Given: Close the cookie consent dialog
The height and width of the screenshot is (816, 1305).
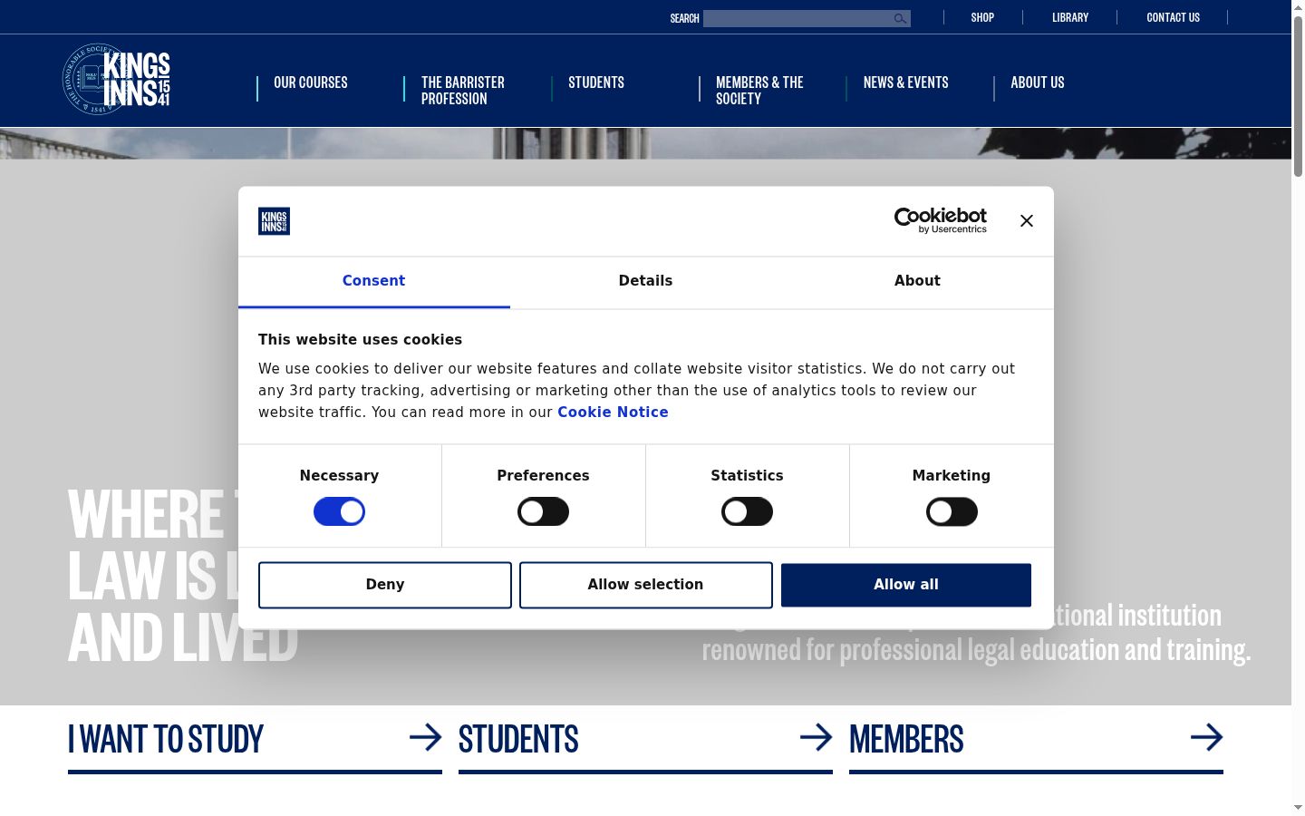Looking at the screenshot, I should 1027,220.
